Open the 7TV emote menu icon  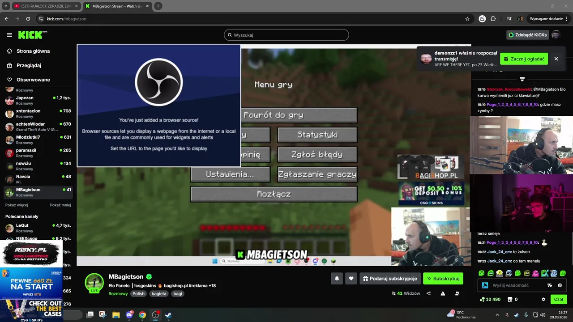pos(550,285)
